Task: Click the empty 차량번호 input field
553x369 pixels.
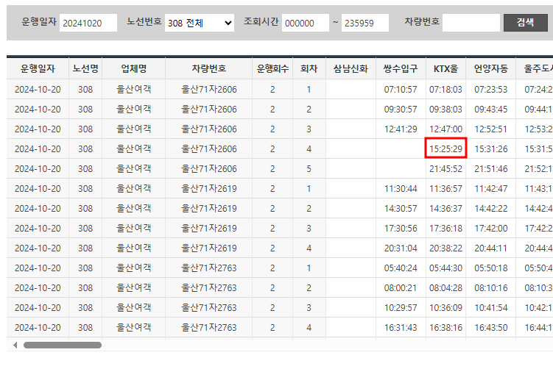Action: click(471, 23)
